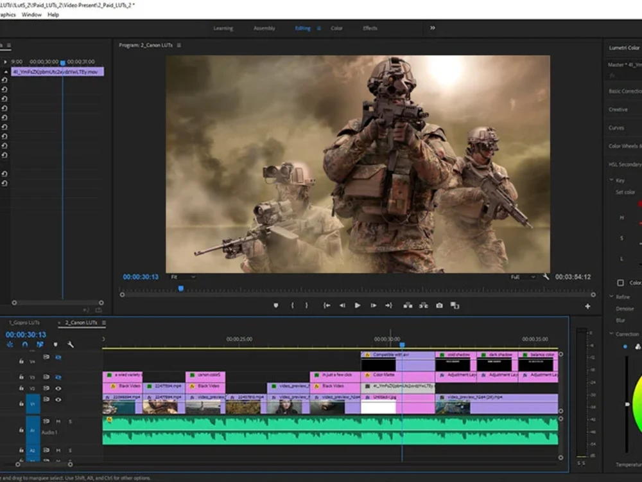Viewport: 642px width, 482px height.
Task: Open the Full playback resolution dropdown
Action: pyautogui.click(x=523, y=277)
